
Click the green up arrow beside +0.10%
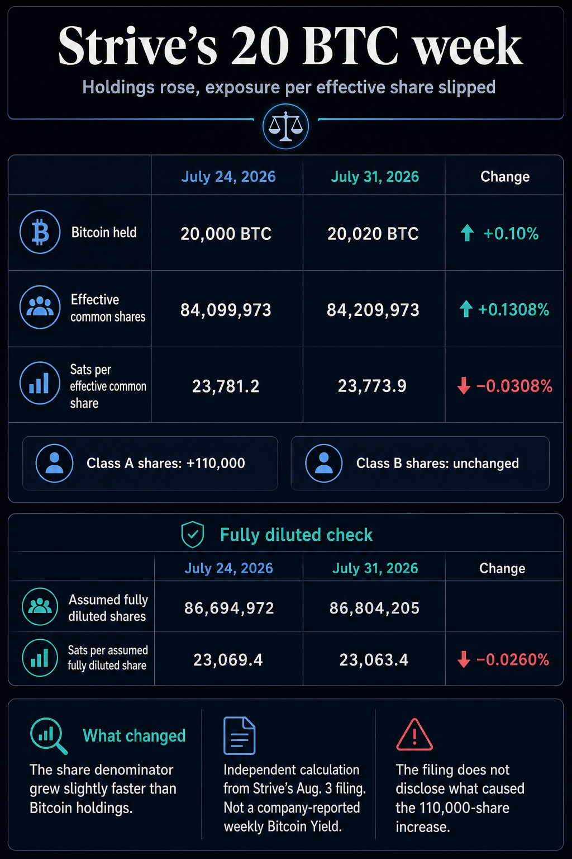[x=467, y=233]
